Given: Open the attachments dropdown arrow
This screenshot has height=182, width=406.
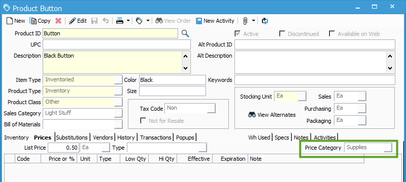Looking at the screenshot, I should click(253, 21).
